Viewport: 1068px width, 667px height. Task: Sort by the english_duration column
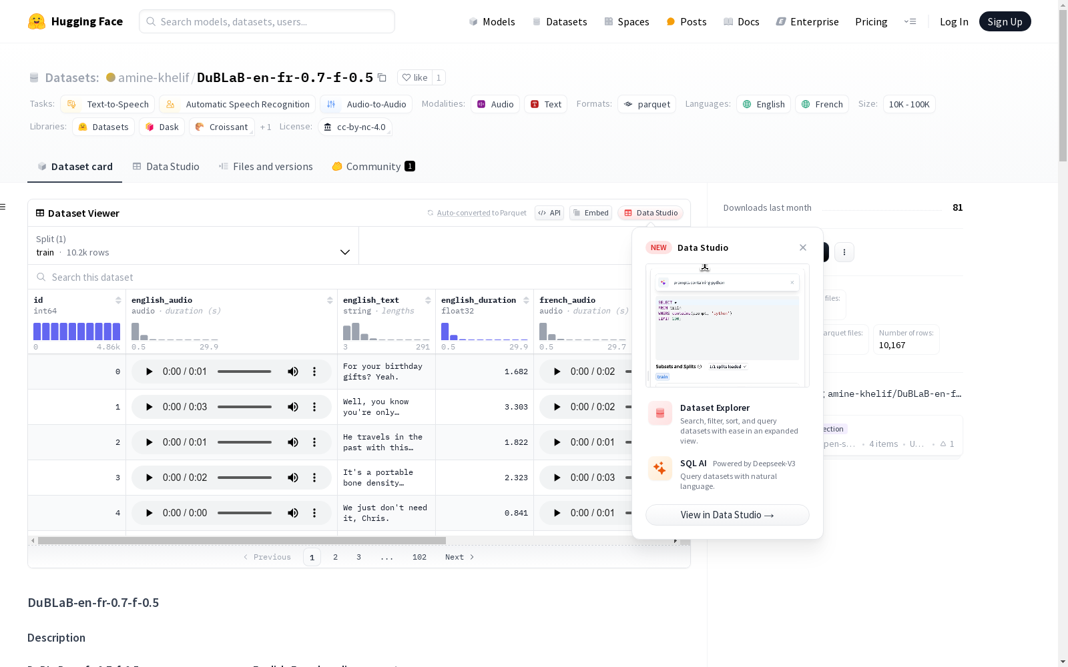[x=526, y=300]
